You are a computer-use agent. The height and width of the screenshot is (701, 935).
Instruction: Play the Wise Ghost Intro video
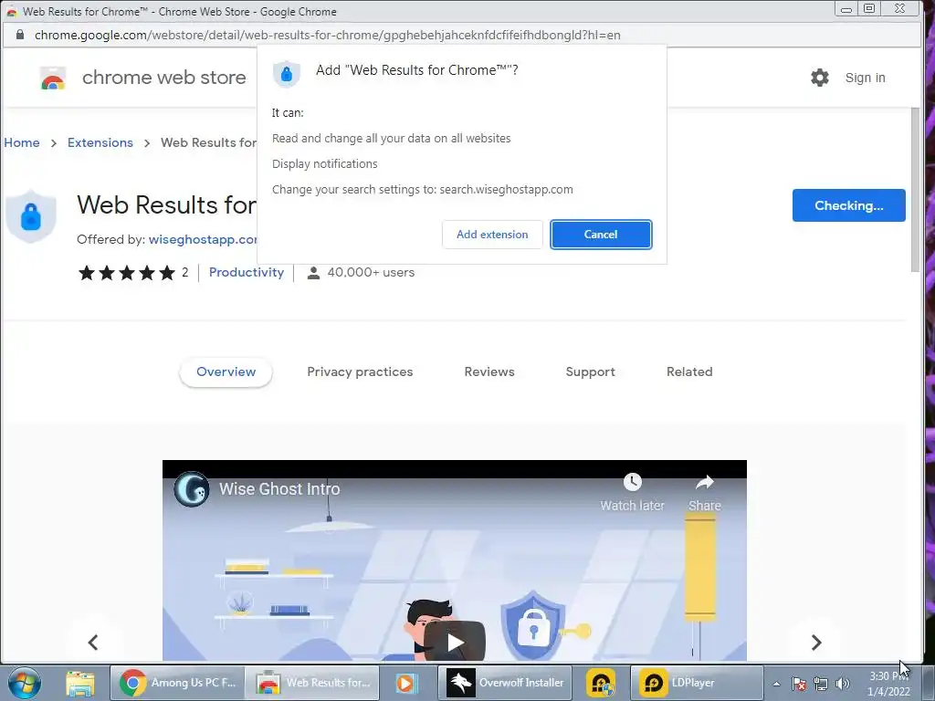point(455,642)
